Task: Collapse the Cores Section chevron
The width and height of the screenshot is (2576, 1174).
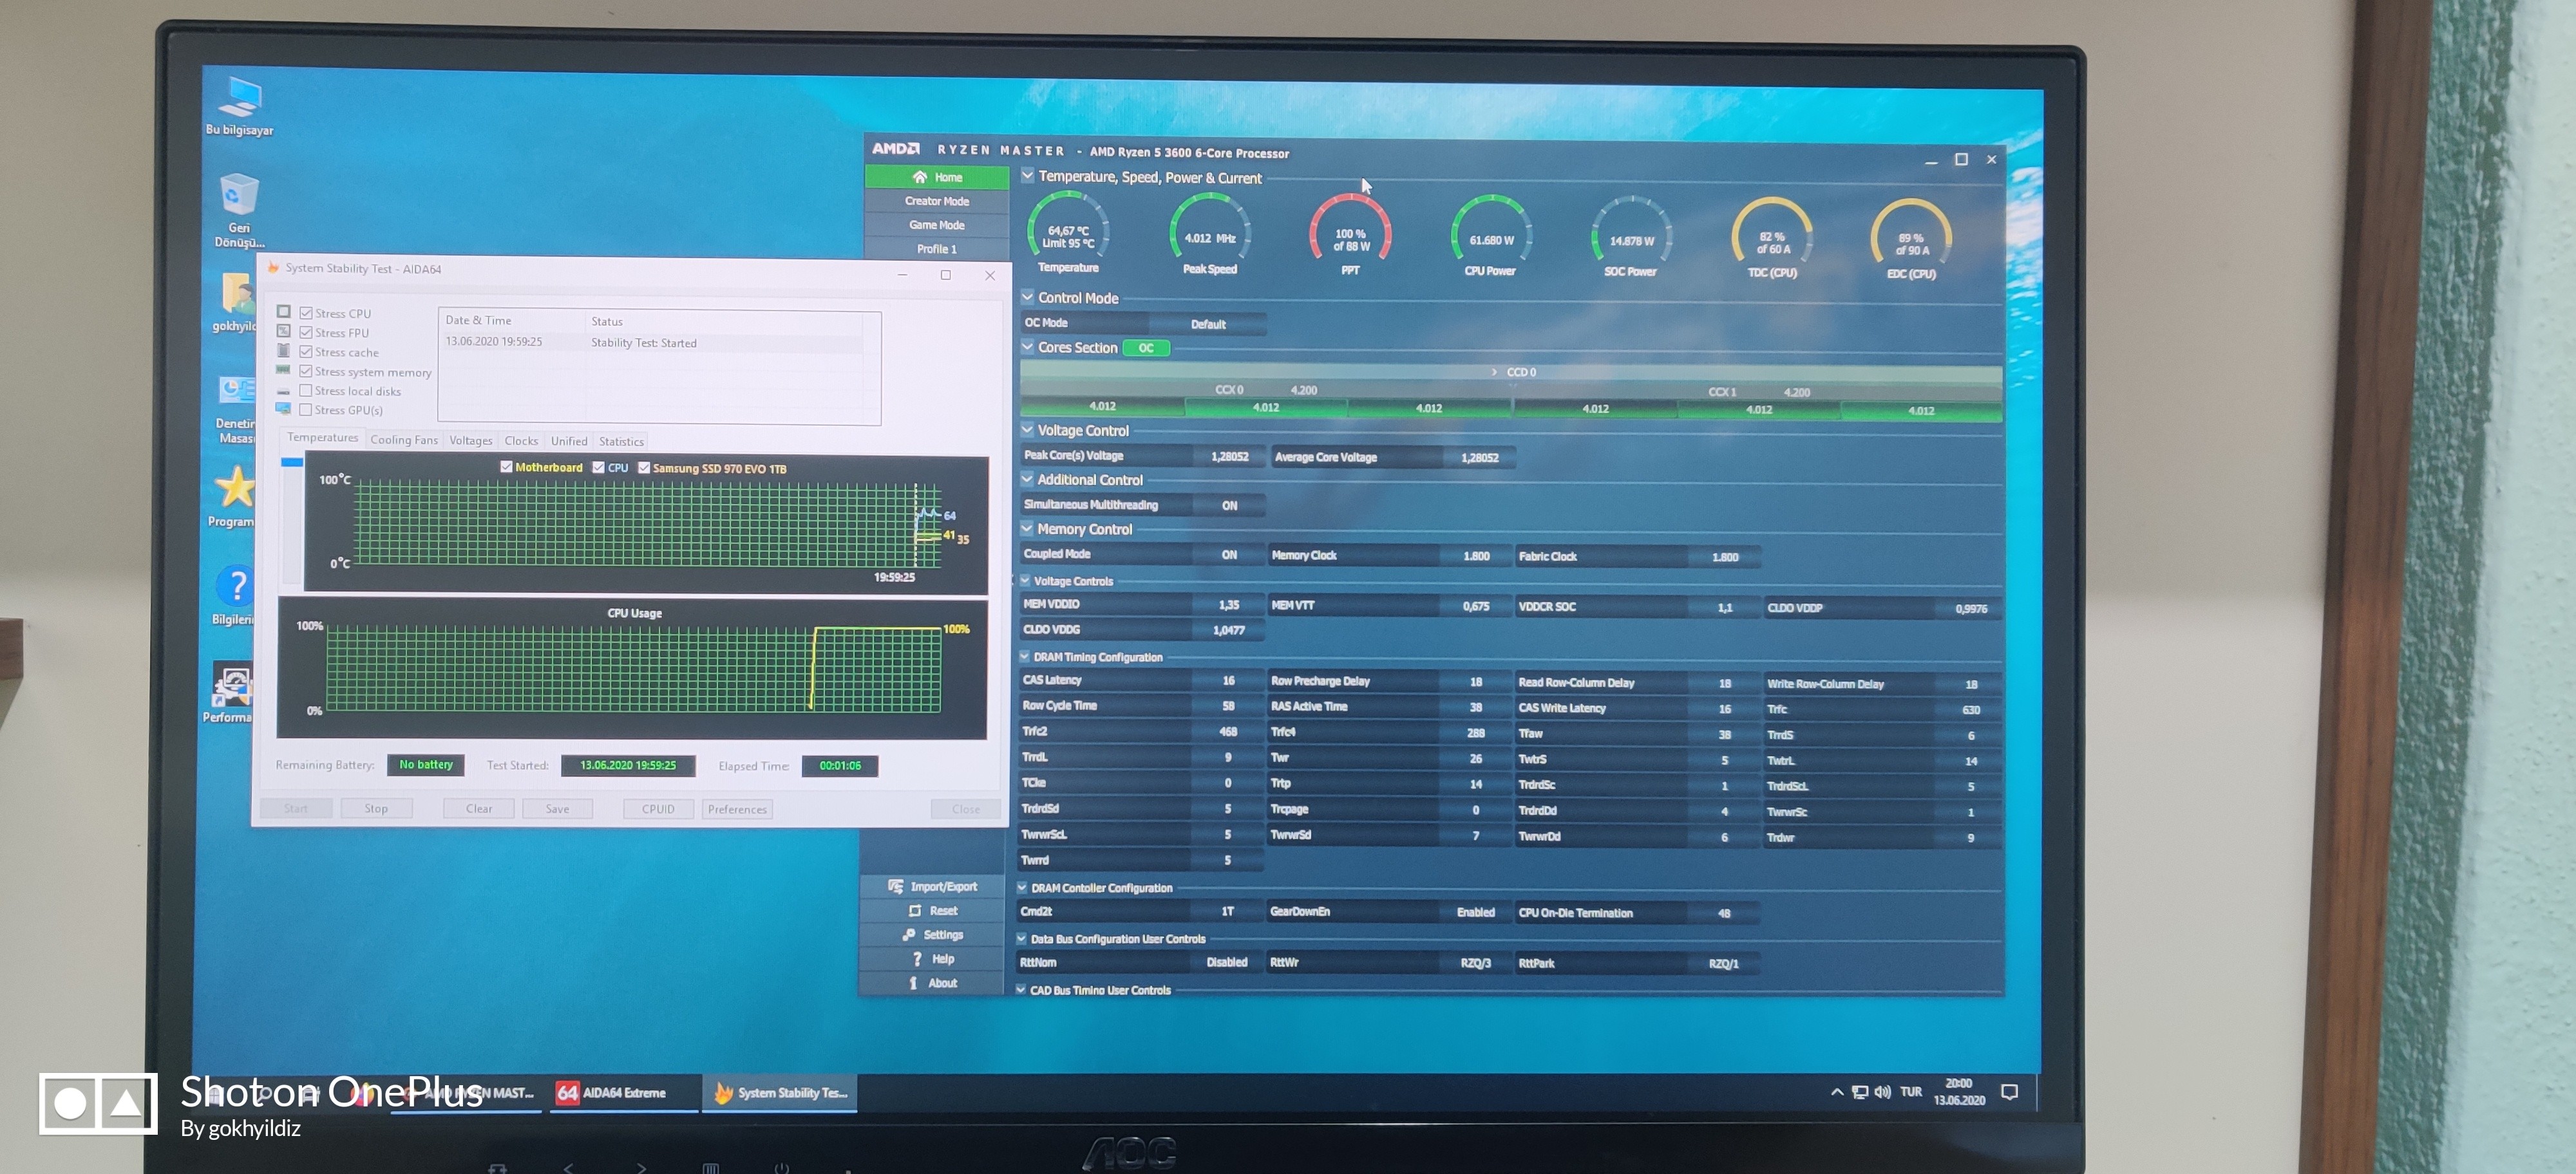Action: (x=1027, y=347)
